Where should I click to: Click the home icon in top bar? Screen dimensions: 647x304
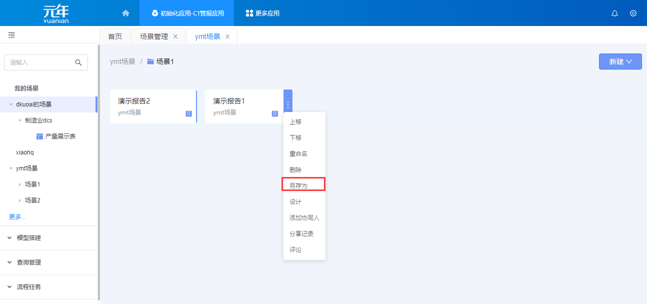pyautogui.click(x=125, y=13)
